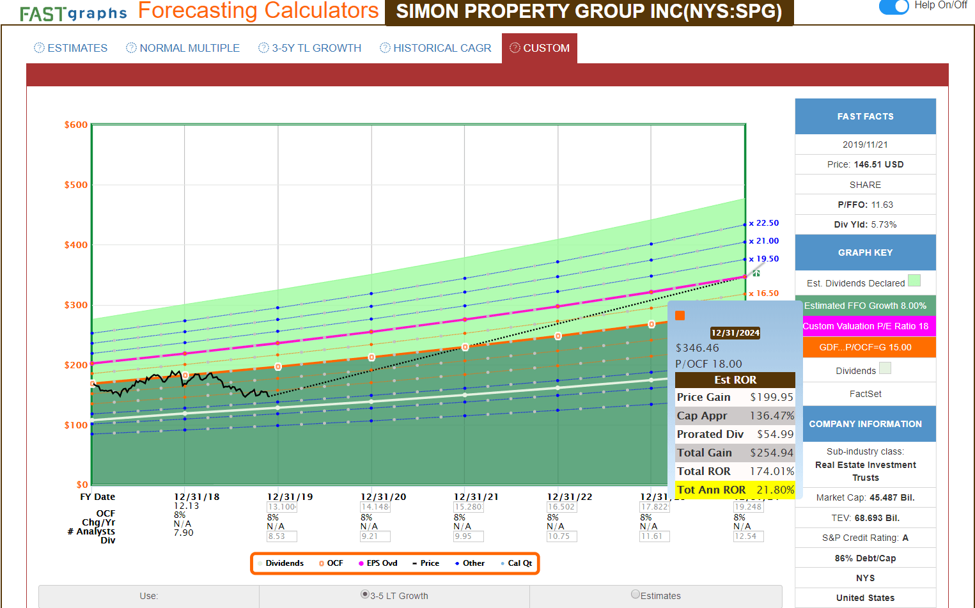Click the S&P Credit Rating: A entry

(x=866, y=538)
